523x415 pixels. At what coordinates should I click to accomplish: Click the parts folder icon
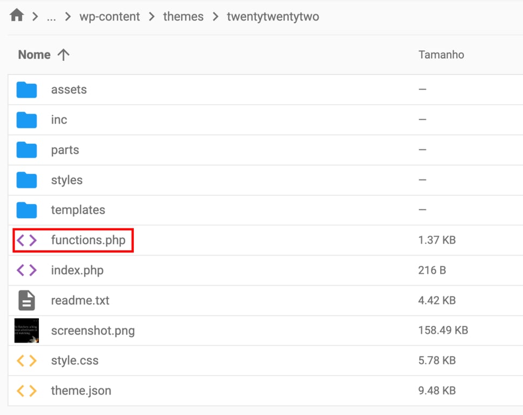coord(26,150)
